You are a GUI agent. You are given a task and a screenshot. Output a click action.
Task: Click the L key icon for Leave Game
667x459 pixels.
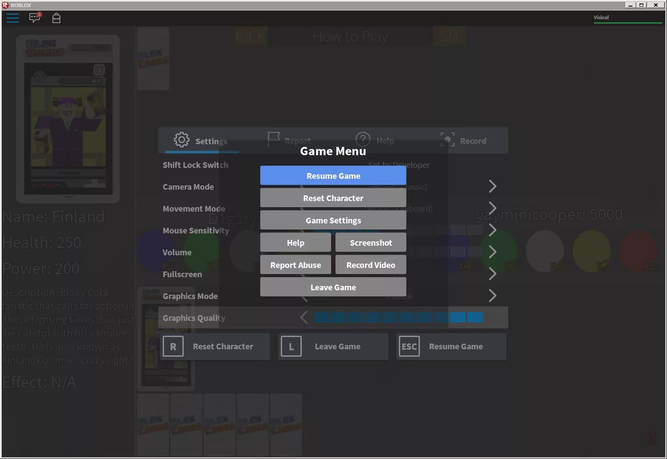[x=291, y=346]
